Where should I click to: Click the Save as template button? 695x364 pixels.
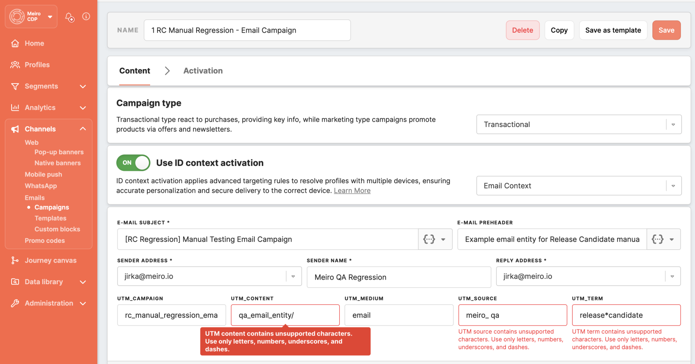click(x=613, y=30)
